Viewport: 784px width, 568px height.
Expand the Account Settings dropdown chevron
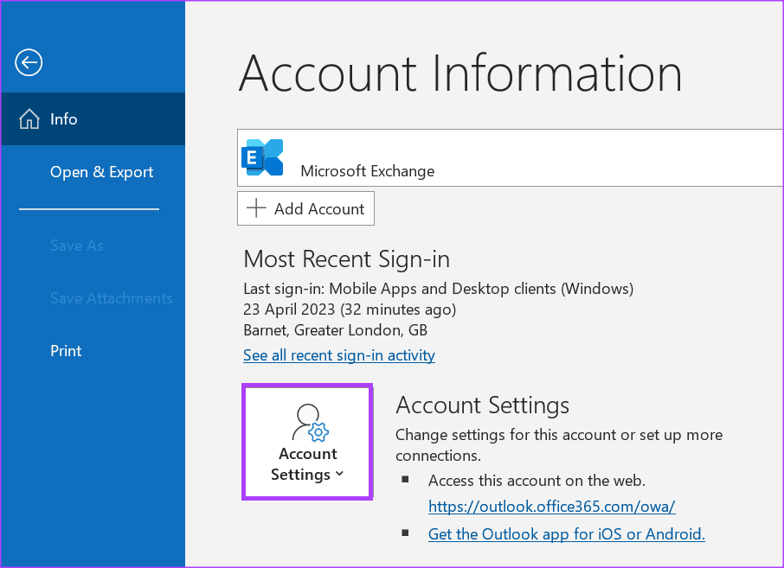tap(339, 474)
